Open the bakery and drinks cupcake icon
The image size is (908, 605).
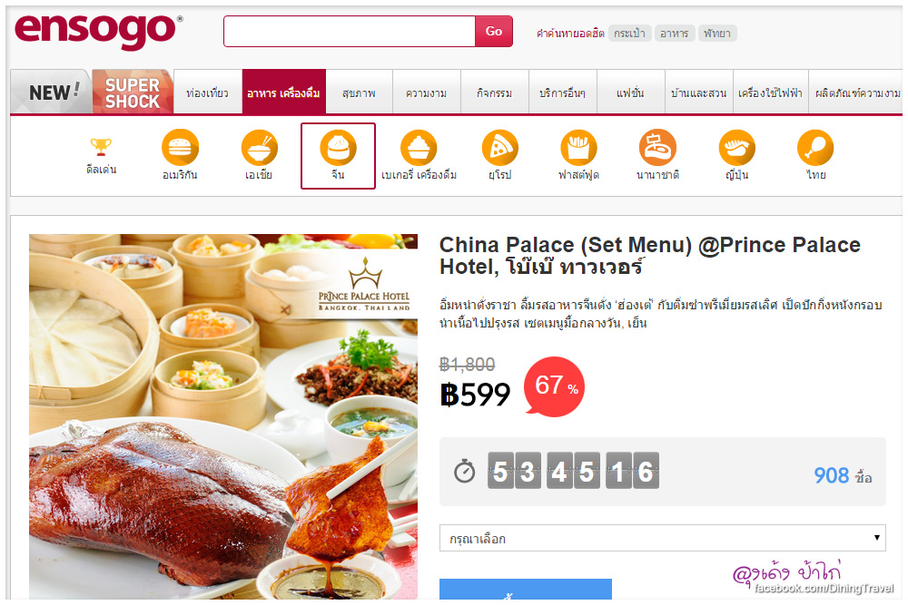point(419,148)
